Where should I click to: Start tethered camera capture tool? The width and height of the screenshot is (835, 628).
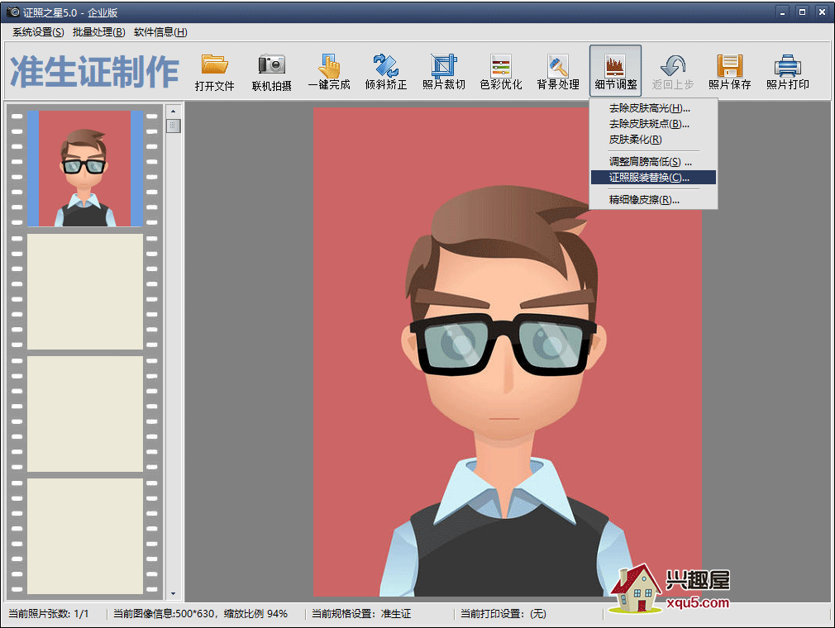(271, 65)
